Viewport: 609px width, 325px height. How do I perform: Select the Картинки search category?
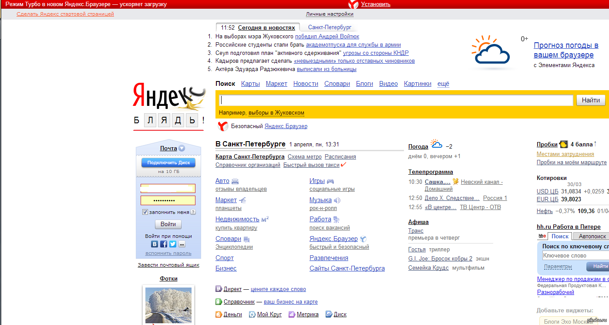click(x=417, y=84)
